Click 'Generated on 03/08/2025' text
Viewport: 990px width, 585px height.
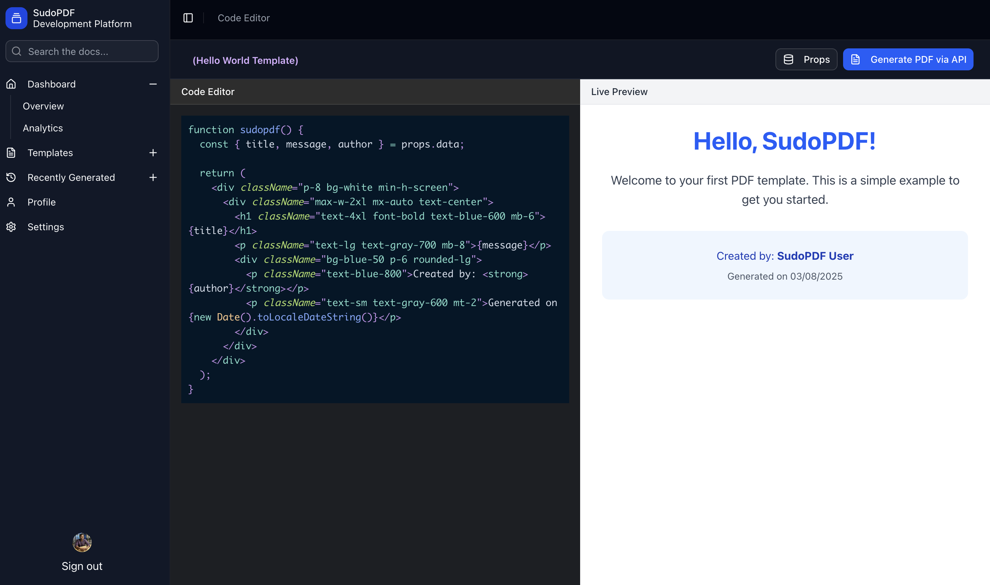[785, 276]
